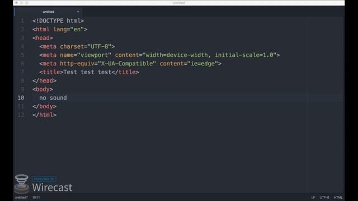Click the closing </head> tag
358x201 pixels.
[44, 80]
